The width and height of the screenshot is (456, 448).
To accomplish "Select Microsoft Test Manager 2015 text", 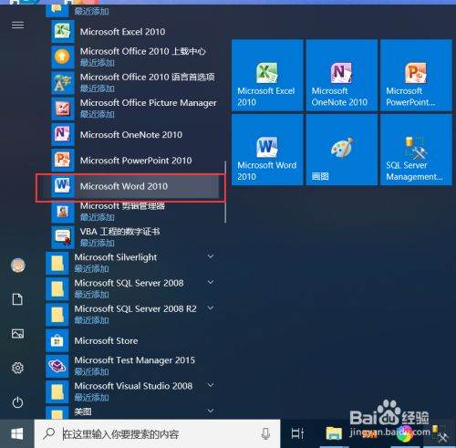I will coord(135,360).
